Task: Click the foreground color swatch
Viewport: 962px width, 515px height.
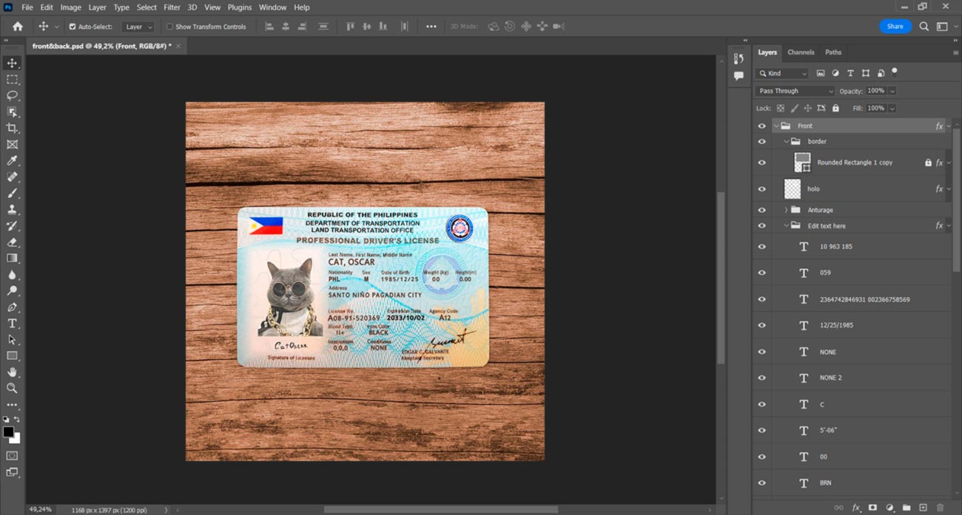Action: click(8, 432)
